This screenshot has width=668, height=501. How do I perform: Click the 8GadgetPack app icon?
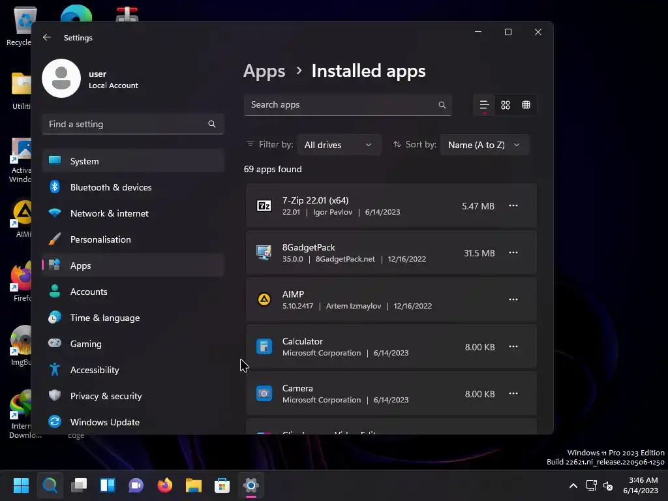tap(264, 252)
